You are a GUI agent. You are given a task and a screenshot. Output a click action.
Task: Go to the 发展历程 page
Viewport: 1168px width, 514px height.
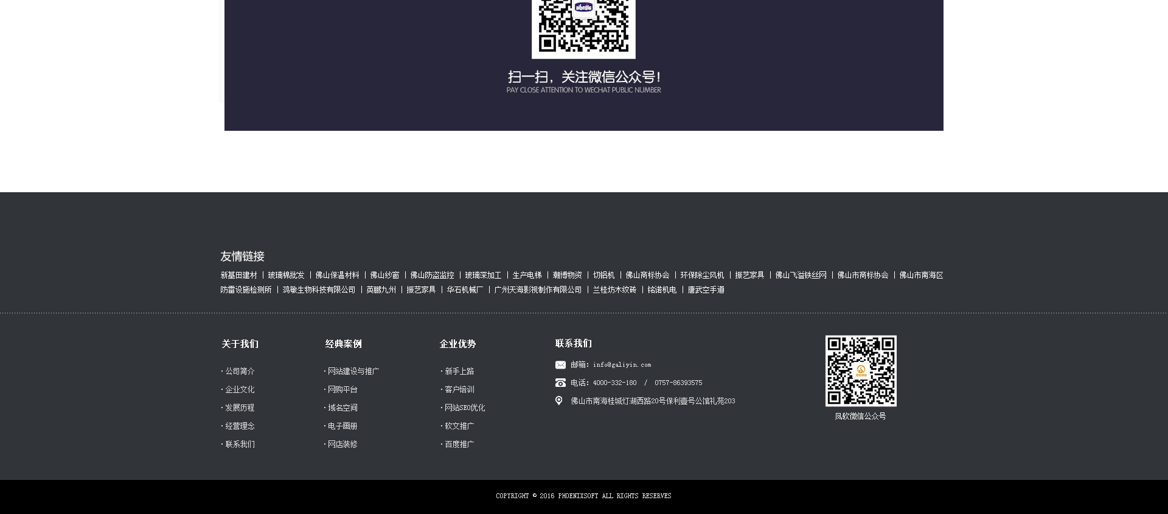click(240, 408)
